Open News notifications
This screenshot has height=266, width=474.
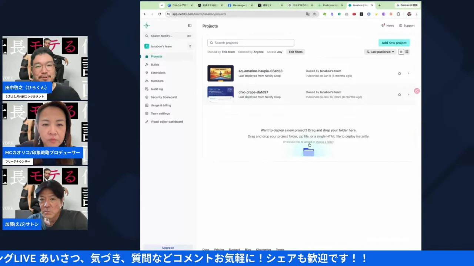pos(387,25)
